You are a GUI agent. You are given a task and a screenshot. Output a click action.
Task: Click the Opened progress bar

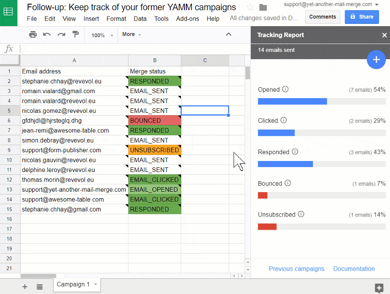click(x=322, y=101)
